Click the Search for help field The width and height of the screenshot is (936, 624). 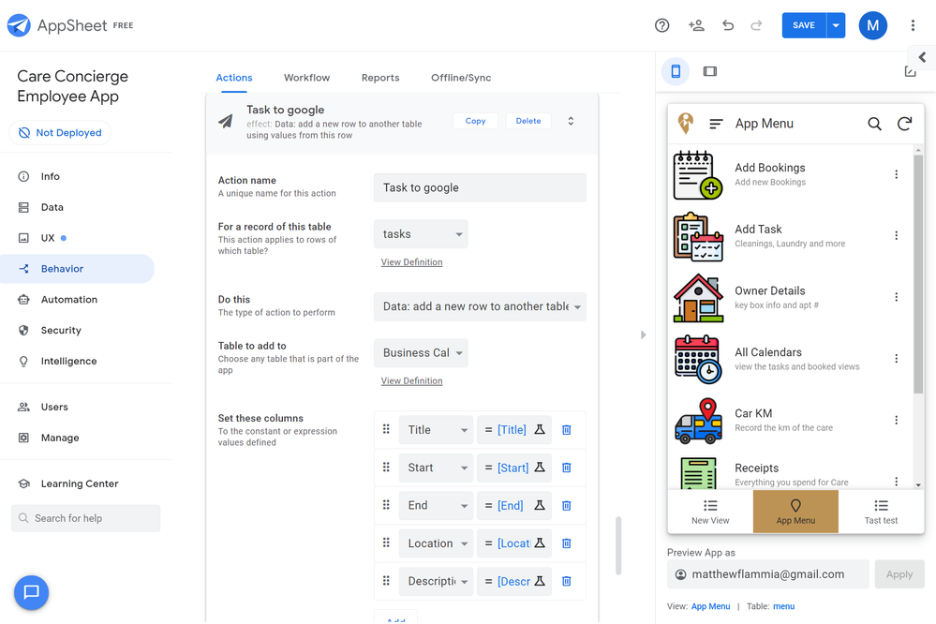pyautogui.click(x=86, y=518)
